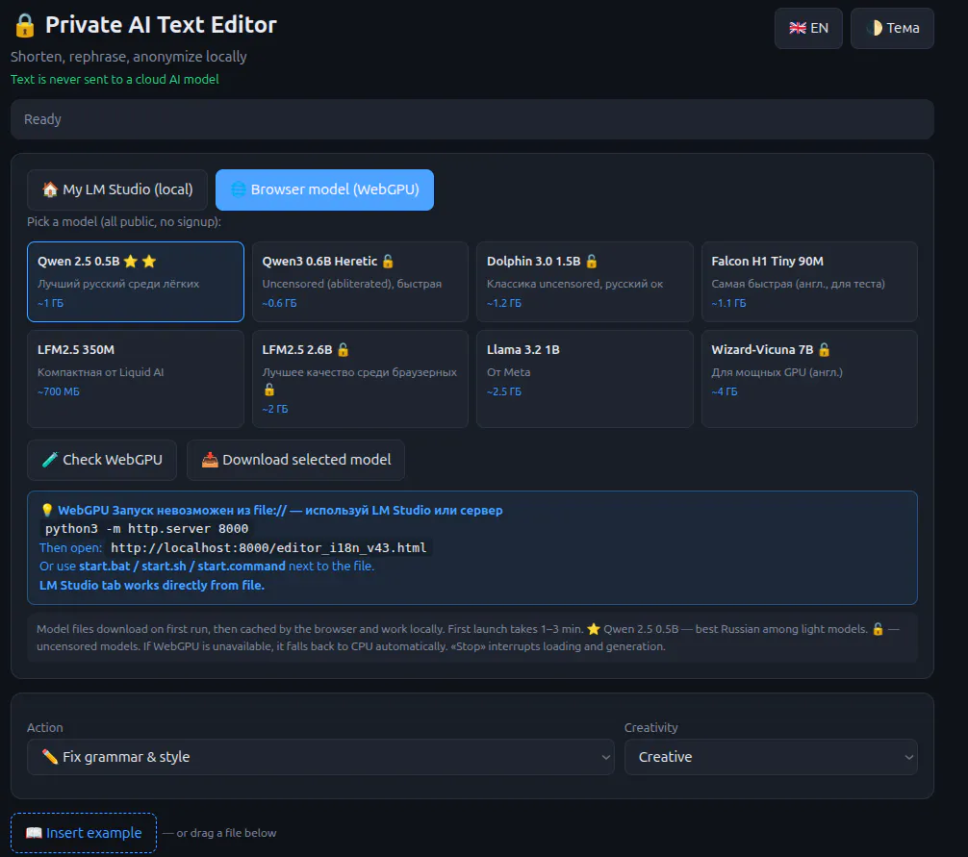Click the ~1 ГБ size on Qwen 2.5 card
This screenshot has height=857, width=968.
pyautogui.click(x=51, y=303)
